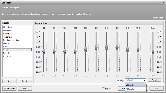Click the 31 Hz band slider handle
166x93 pixels.
click(44, 52)
